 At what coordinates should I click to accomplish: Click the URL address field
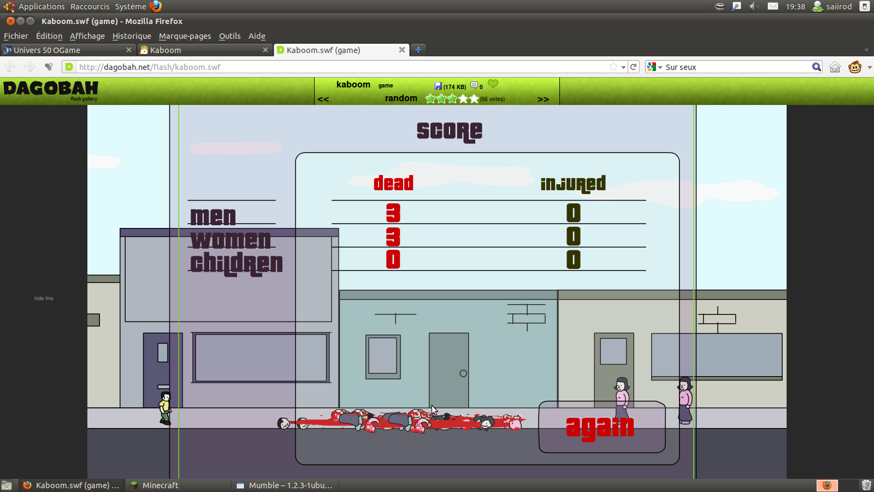click(339, 67)
